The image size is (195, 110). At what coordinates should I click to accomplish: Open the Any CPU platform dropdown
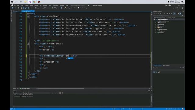point(46,8)
